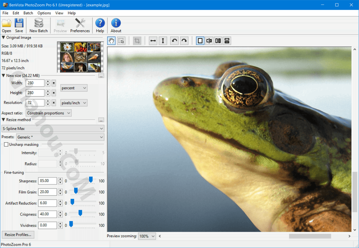Click the grayed-out Preview toolbar icon
This screenshot has width=359, height=248.
[x=60, y=25]
